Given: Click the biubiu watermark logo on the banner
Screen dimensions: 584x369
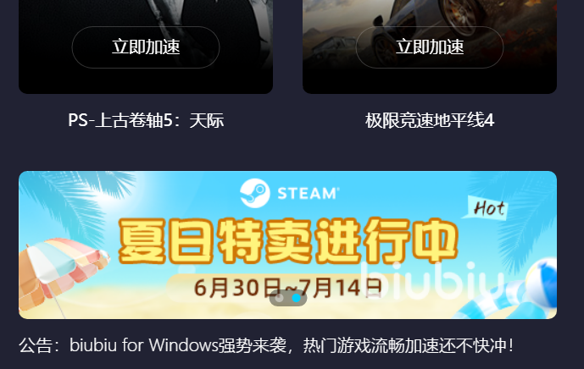Looking at the screenshot, I should click(x=432, y=280).
